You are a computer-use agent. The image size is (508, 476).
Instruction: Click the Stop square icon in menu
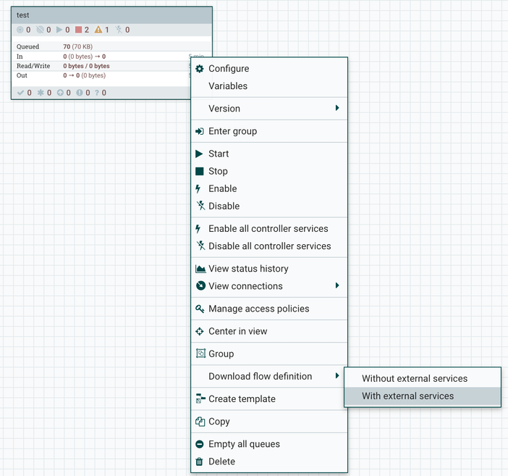point(200,171)
